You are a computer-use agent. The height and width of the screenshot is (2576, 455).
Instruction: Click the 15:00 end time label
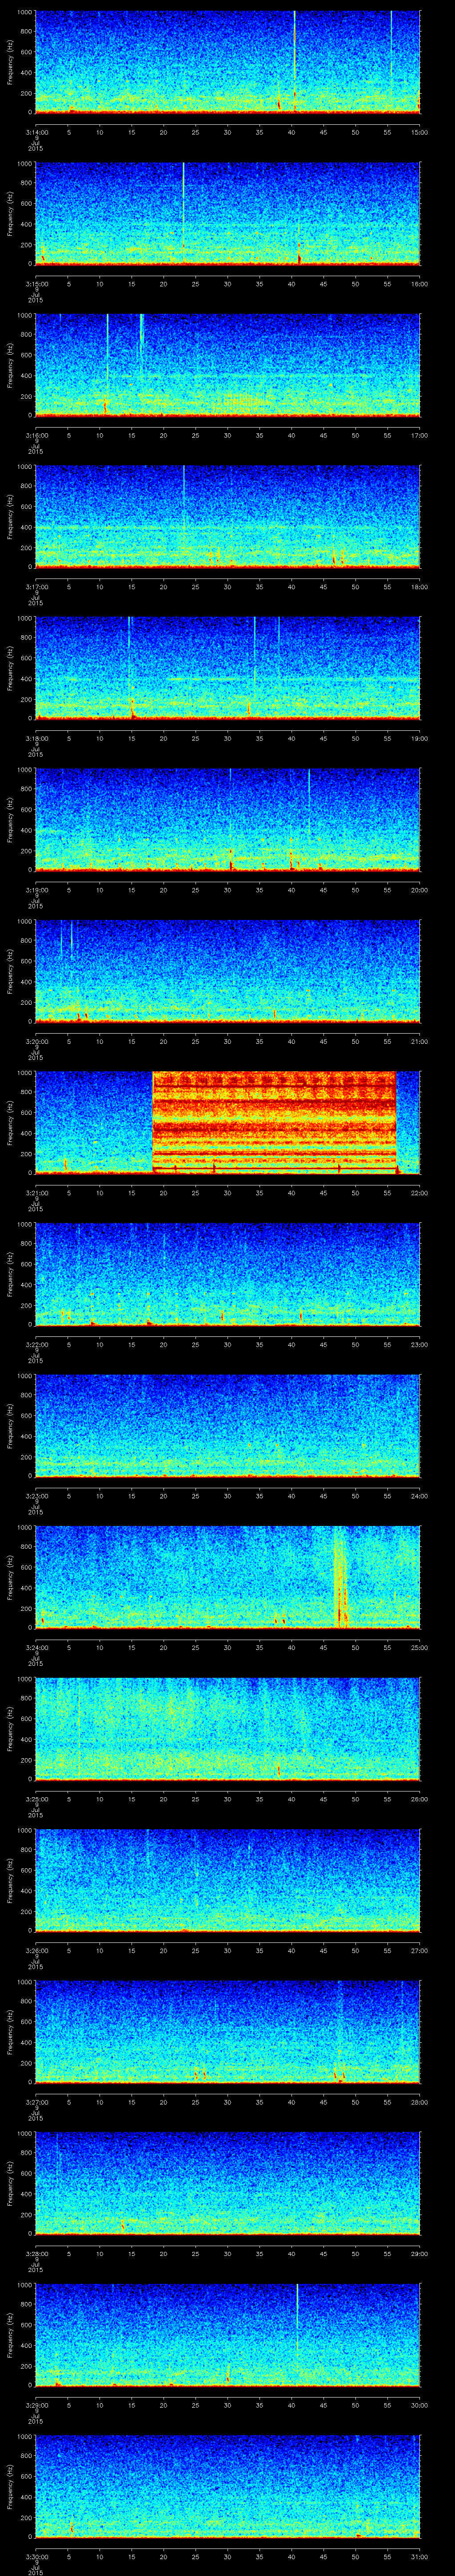click(x=419, y=132)
